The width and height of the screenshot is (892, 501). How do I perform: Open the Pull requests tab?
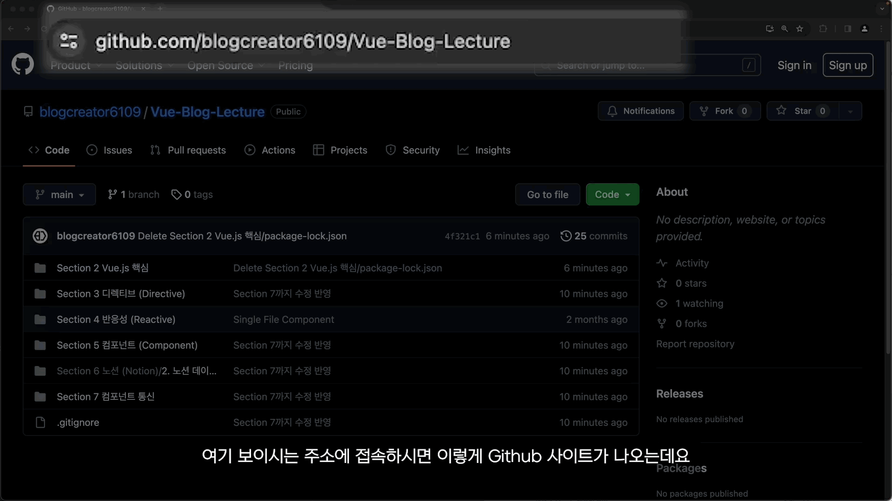coord(188,150)
